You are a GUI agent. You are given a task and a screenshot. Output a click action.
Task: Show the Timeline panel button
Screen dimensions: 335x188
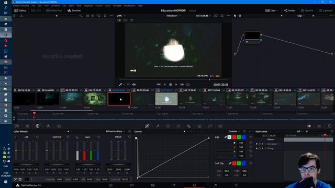[x=74, y=10]
